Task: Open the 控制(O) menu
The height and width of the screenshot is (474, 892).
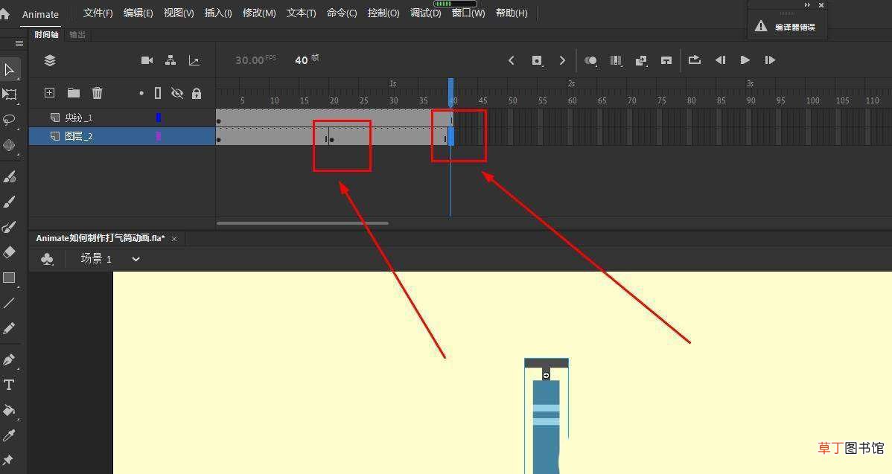Action: click(x=383, y=13)
